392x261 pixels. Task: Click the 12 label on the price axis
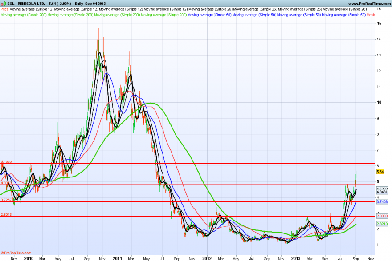[x=379, y=71]
